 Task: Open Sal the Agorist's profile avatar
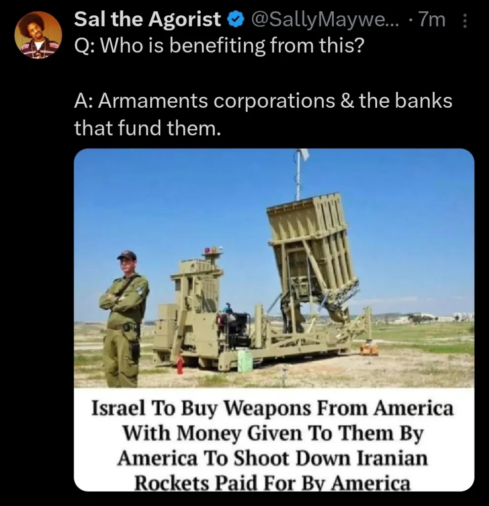pos(38,35)
